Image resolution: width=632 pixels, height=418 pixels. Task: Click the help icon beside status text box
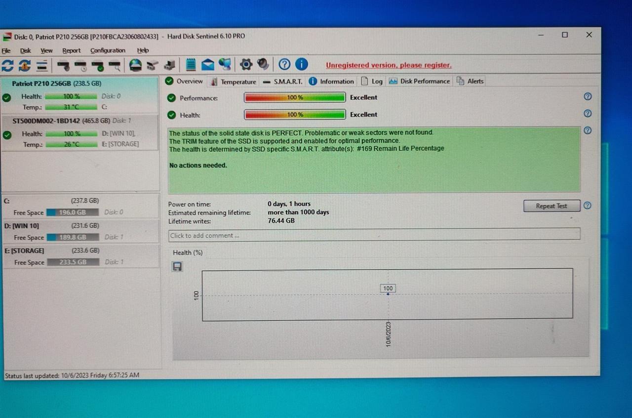coord(588,130)
